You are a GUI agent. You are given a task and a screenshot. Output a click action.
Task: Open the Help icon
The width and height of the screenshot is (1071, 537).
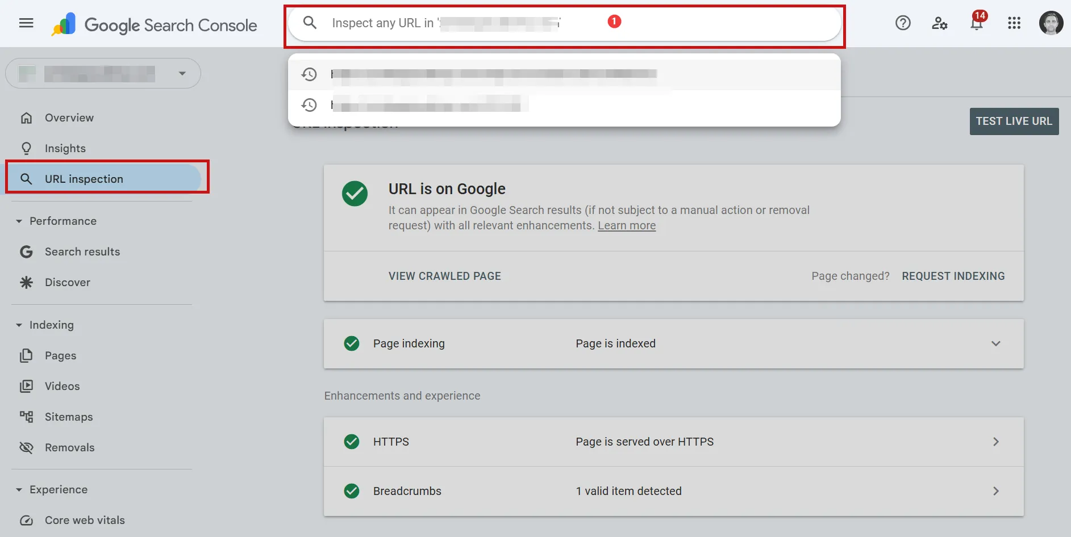tap(903, 23)
